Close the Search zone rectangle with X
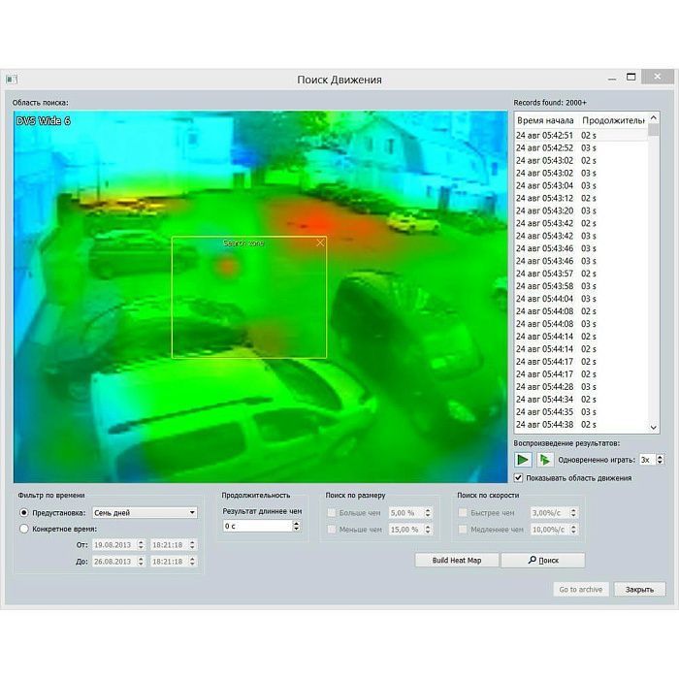 tap(320, 243)
